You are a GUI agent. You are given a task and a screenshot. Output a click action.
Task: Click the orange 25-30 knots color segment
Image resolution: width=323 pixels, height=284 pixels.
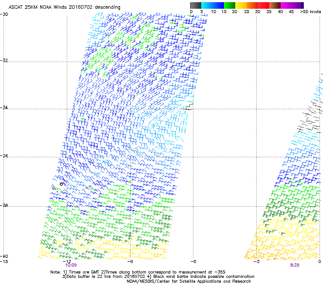click(x=252, y=5)
